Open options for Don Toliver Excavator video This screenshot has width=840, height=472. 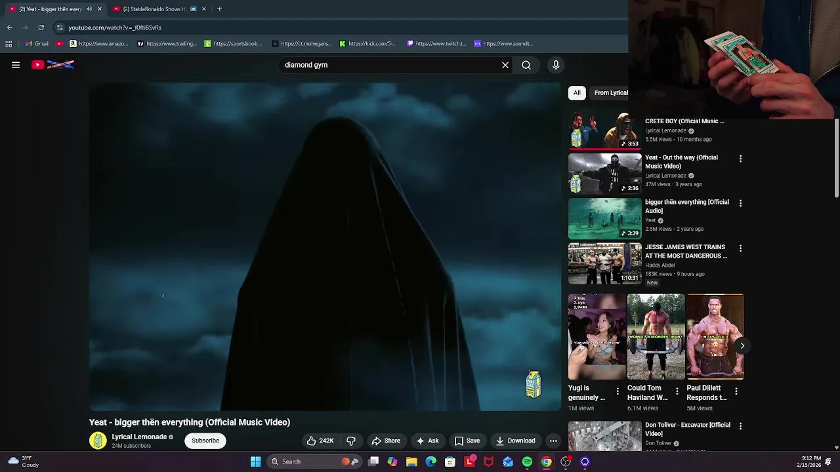tap(740, 426)
